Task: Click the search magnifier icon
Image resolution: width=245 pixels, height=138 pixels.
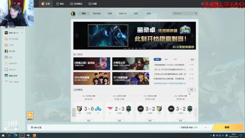Action: [x=196, y=13]
